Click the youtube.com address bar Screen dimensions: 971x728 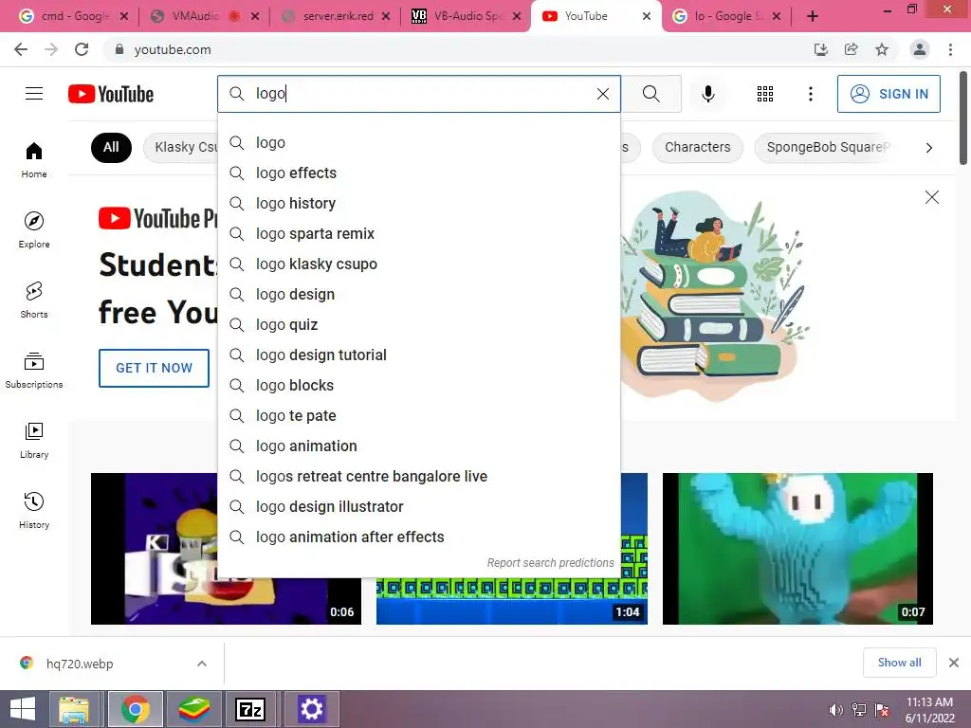(458, 49)
